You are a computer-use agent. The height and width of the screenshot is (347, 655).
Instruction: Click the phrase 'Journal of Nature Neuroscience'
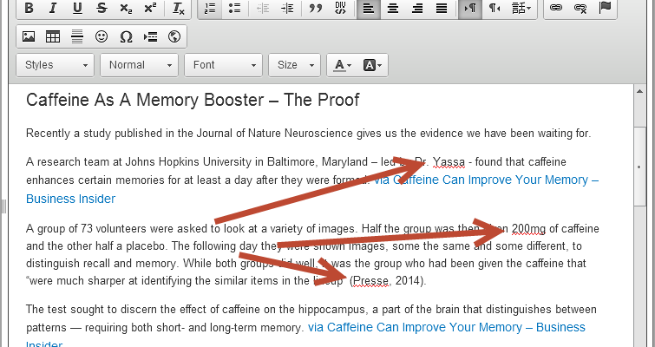click(x=274, y=134)
